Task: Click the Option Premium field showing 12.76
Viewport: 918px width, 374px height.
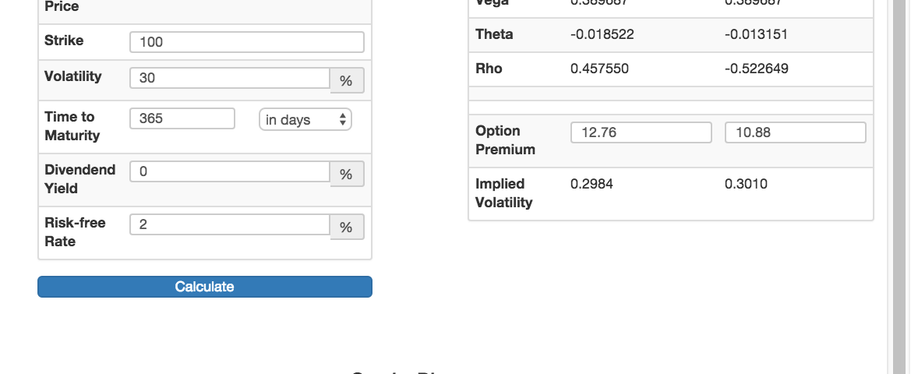Action: [641, 132]
